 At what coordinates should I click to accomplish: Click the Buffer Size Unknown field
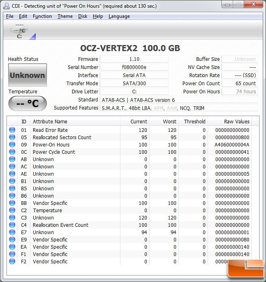coord(240,59)
